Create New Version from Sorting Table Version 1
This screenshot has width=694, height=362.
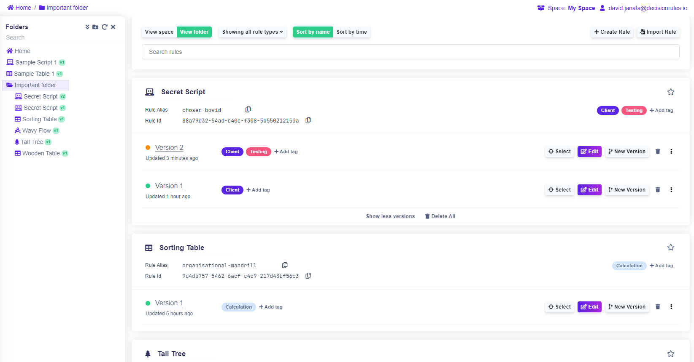(627, 307)
